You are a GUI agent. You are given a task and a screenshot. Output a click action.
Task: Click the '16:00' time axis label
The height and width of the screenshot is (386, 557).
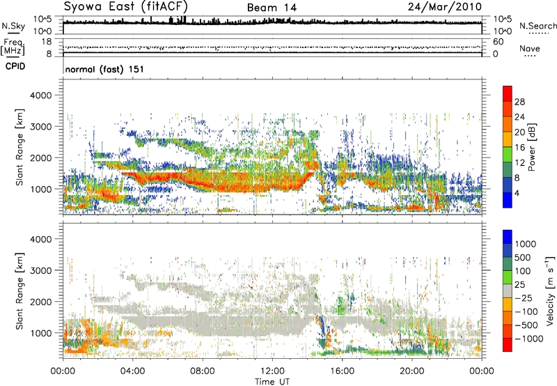(x=342, y=371)
